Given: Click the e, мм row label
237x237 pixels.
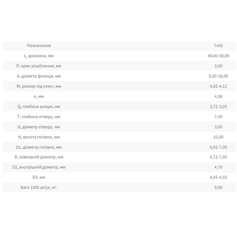Looking at the screenshot, I should tap(39, 96).
